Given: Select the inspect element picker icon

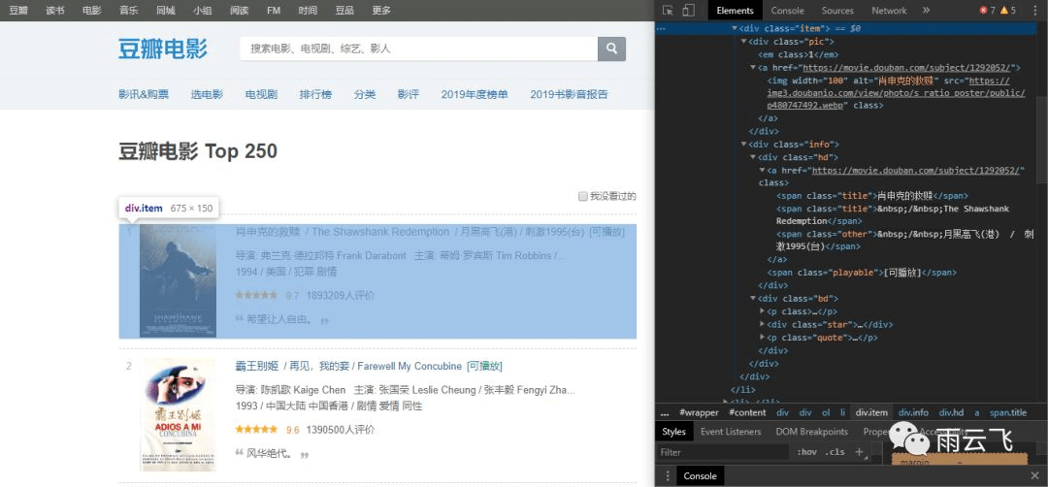Looking at the screenshot, I should pos(667,10).
